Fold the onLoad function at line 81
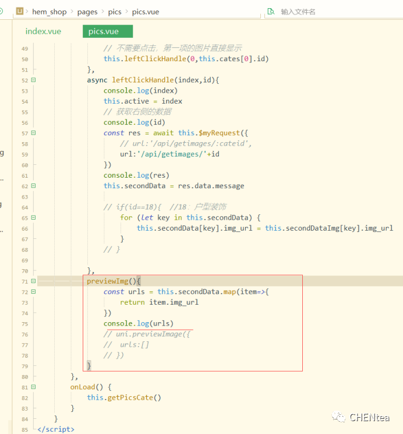403x434 pixels. click(x=33, y=387)
